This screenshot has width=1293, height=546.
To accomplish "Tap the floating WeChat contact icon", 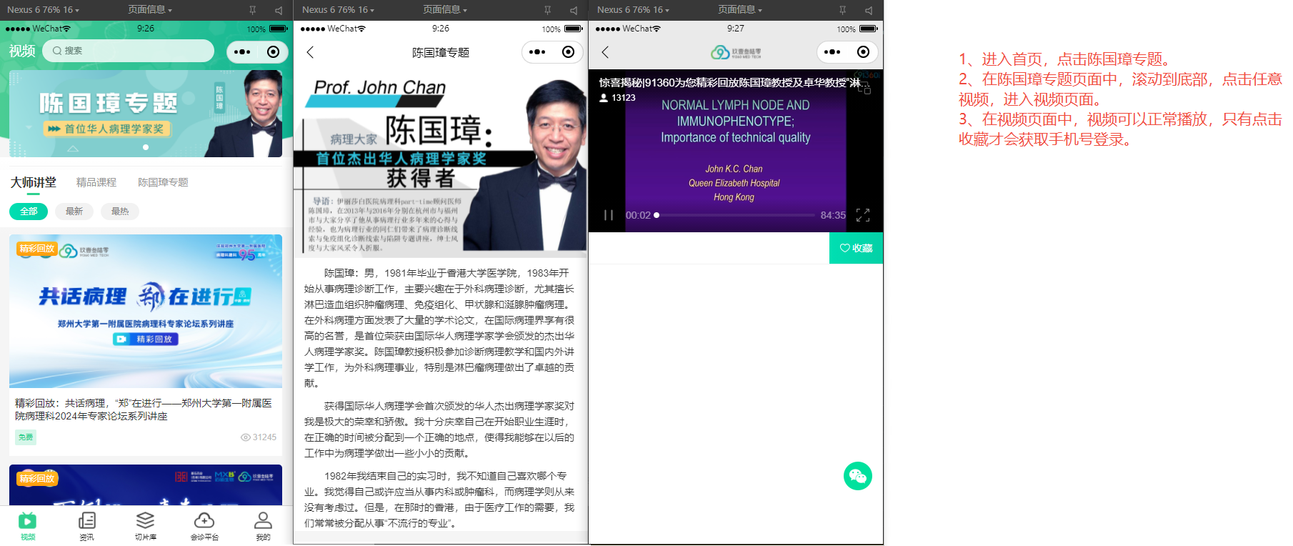I will (858, 476).
